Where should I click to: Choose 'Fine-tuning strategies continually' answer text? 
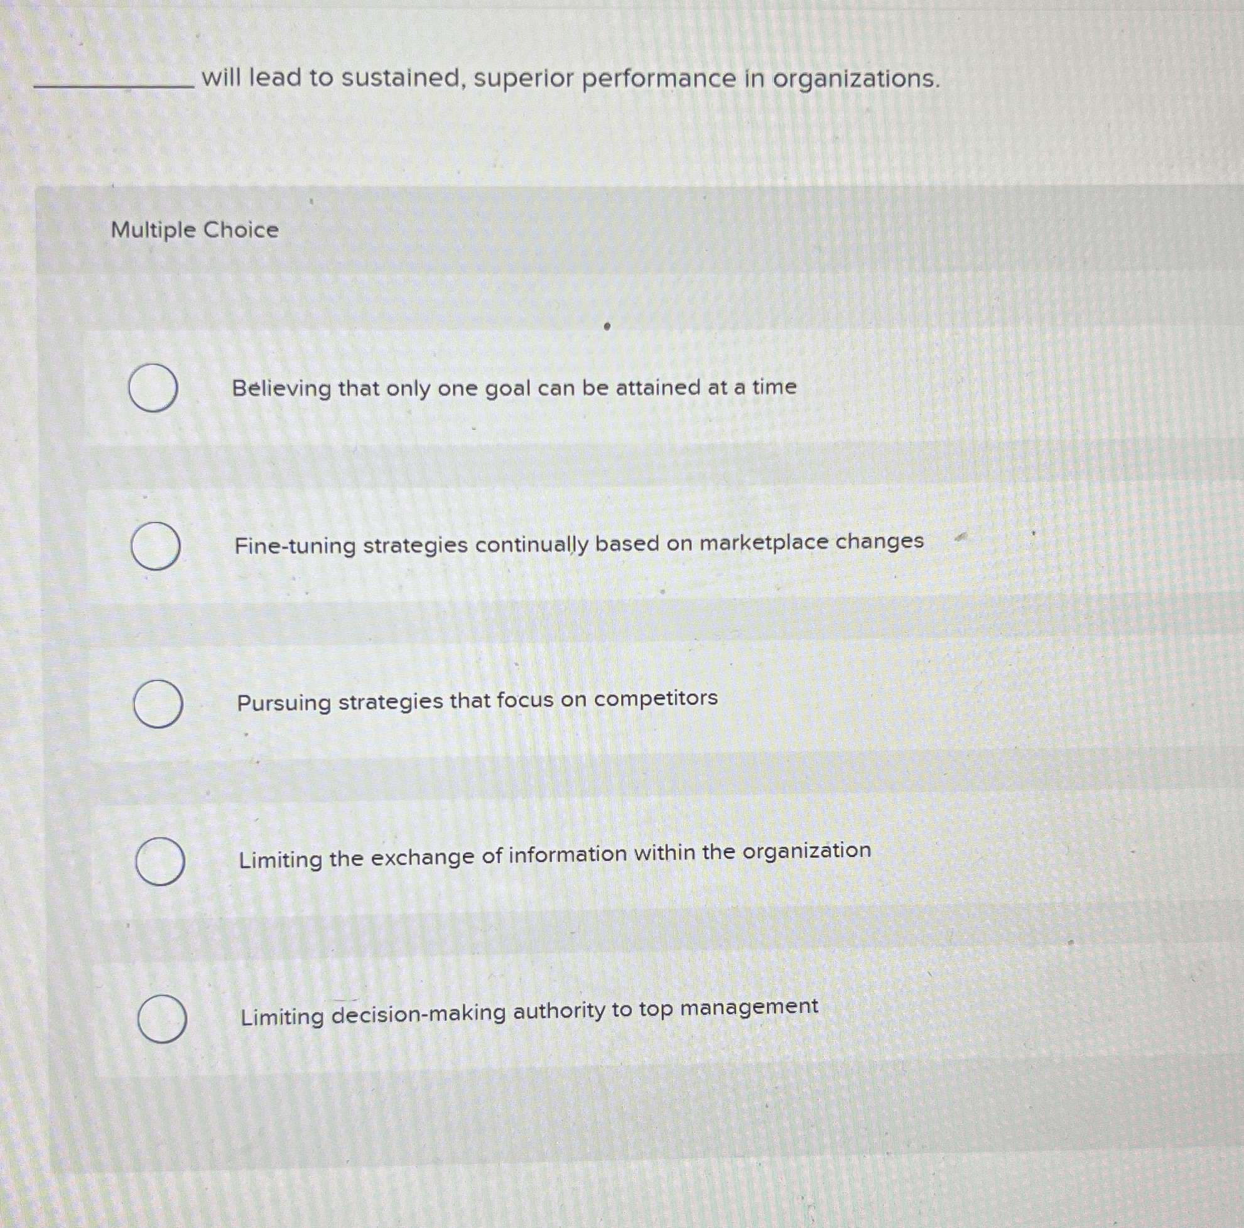click(x=578, y=544)
